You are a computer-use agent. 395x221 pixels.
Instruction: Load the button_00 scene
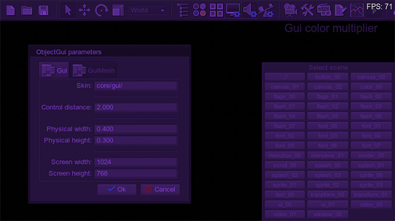point(328,77)
